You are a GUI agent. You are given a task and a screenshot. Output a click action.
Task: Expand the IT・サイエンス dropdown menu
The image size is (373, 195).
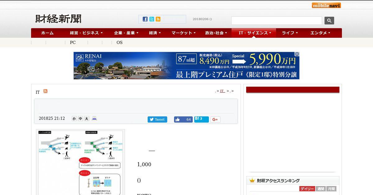[x=254, y=33]
